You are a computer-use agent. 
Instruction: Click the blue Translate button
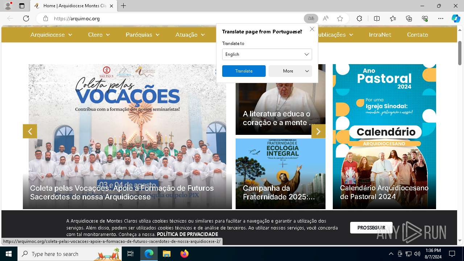pos(244,71)
